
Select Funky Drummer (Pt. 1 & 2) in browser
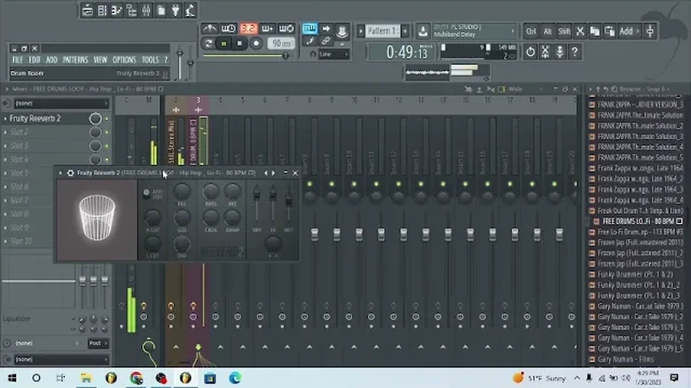pos(634,274)
